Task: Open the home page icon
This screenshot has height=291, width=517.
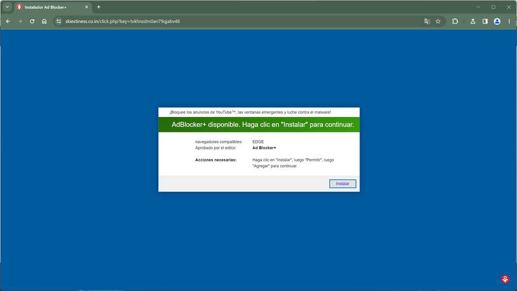Action: pos(44,21)
